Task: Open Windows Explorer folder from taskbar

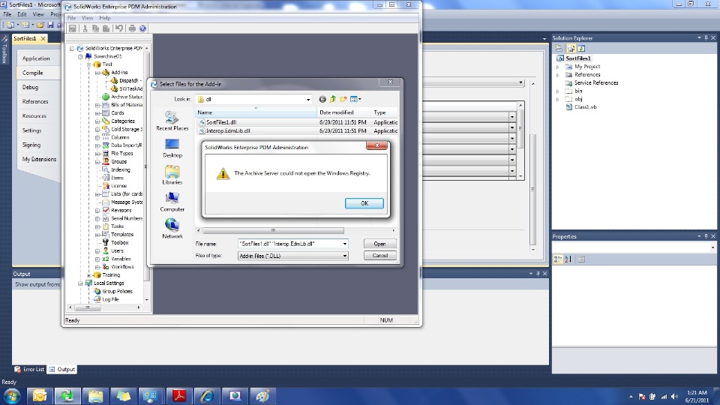Action: pos(95,396)
